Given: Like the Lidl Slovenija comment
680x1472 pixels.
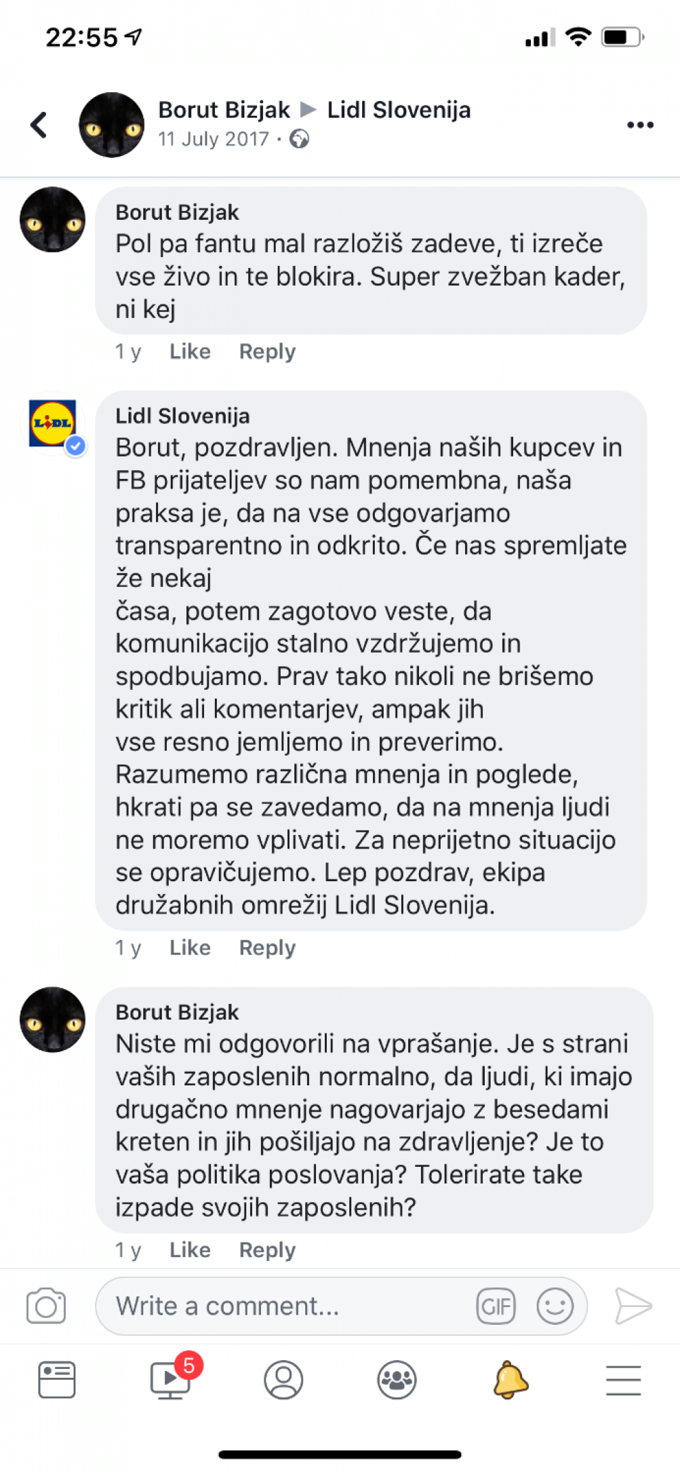Looking at the screenshot, I should pos(190,948).
